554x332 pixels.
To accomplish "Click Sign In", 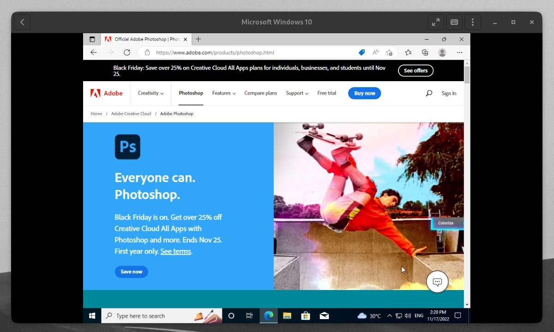I will pos(449,93).
